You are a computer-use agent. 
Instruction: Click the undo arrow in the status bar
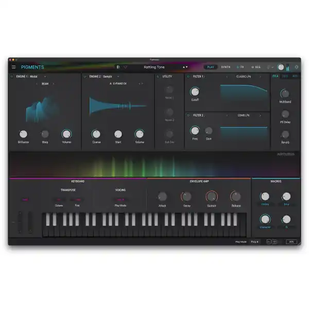click(x=269, y=242)
